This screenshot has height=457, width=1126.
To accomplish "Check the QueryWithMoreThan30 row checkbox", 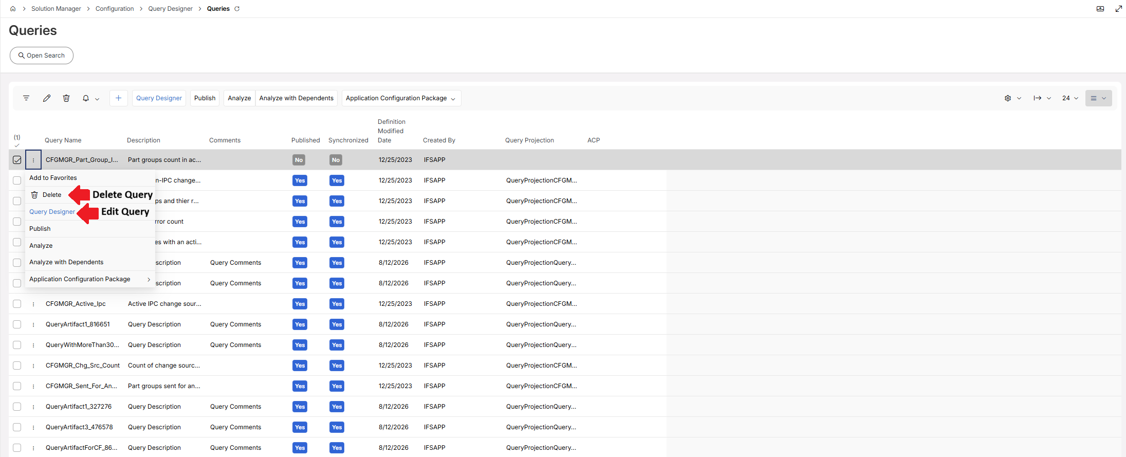I will click(17, 345).
